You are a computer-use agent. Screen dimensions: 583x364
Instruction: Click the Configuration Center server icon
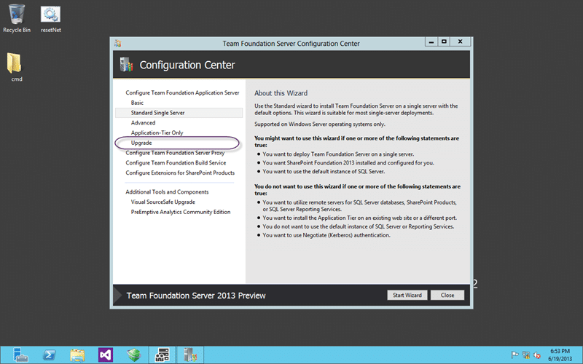[x=126, y=65]
